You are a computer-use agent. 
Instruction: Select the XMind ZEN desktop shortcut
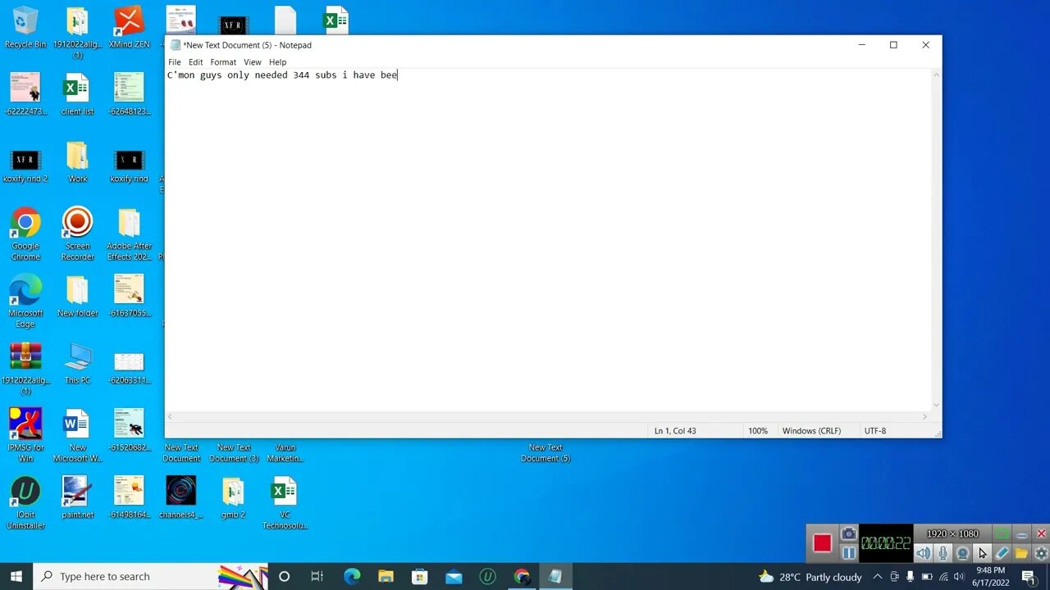(x=129, y=27)
